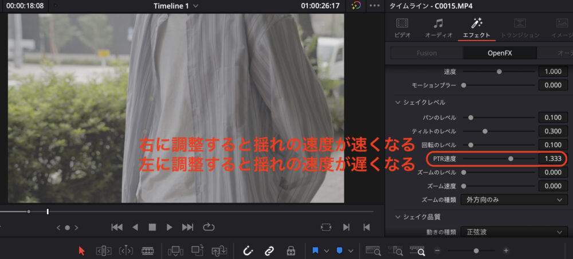Screen dimensions: 573x259
Task: Enable the blade edit mode tool
Action: [147, 250]
